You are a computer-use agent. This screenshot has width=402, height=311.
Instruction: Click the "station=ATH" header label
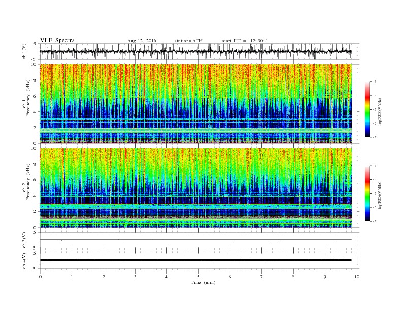(188, 41)
